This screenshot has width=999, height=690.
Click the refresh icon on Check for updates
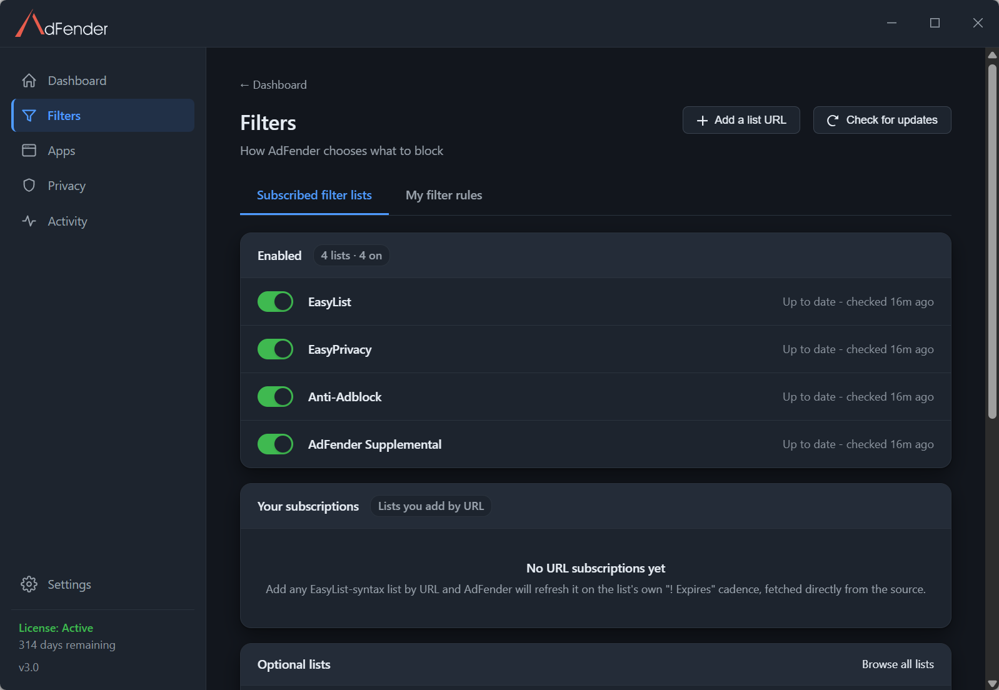pos(833,121)
